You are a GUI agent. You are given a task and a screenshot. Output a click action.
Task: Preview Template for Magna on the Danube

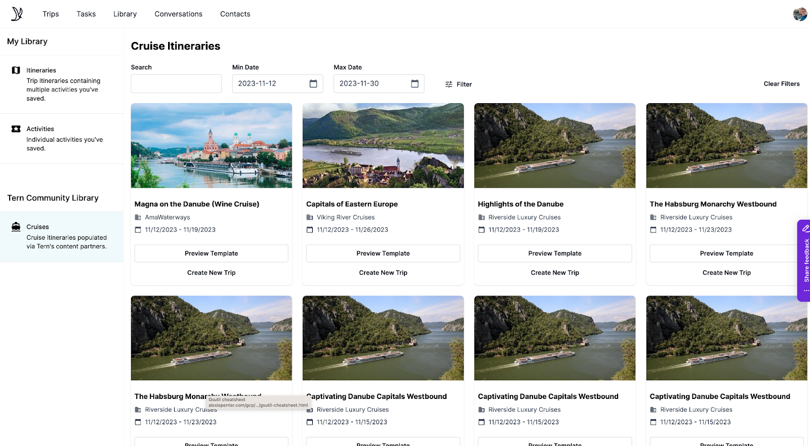click(x=211, y=253)
